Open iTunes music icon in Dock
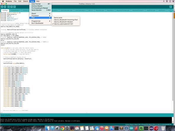175x131 pixels. [x=102, y=128]
